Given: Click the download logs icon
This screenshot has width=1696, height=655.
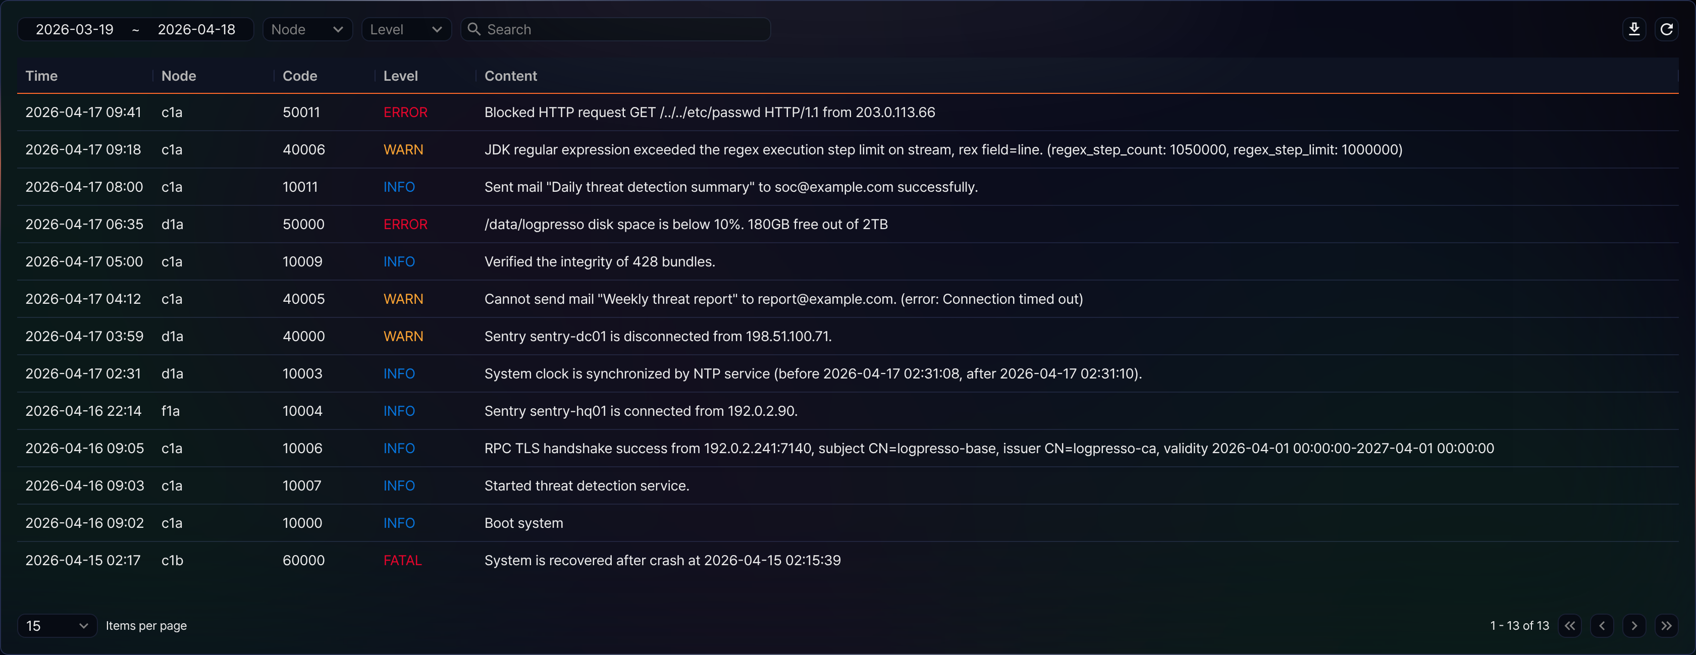Looking at the screenshot, I should tap(1633, 29).
